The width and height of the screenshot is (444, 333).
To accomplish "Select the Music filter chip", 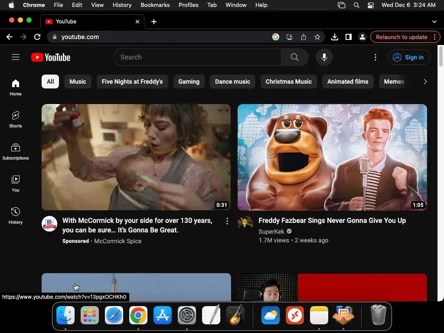I will [78, 82].
